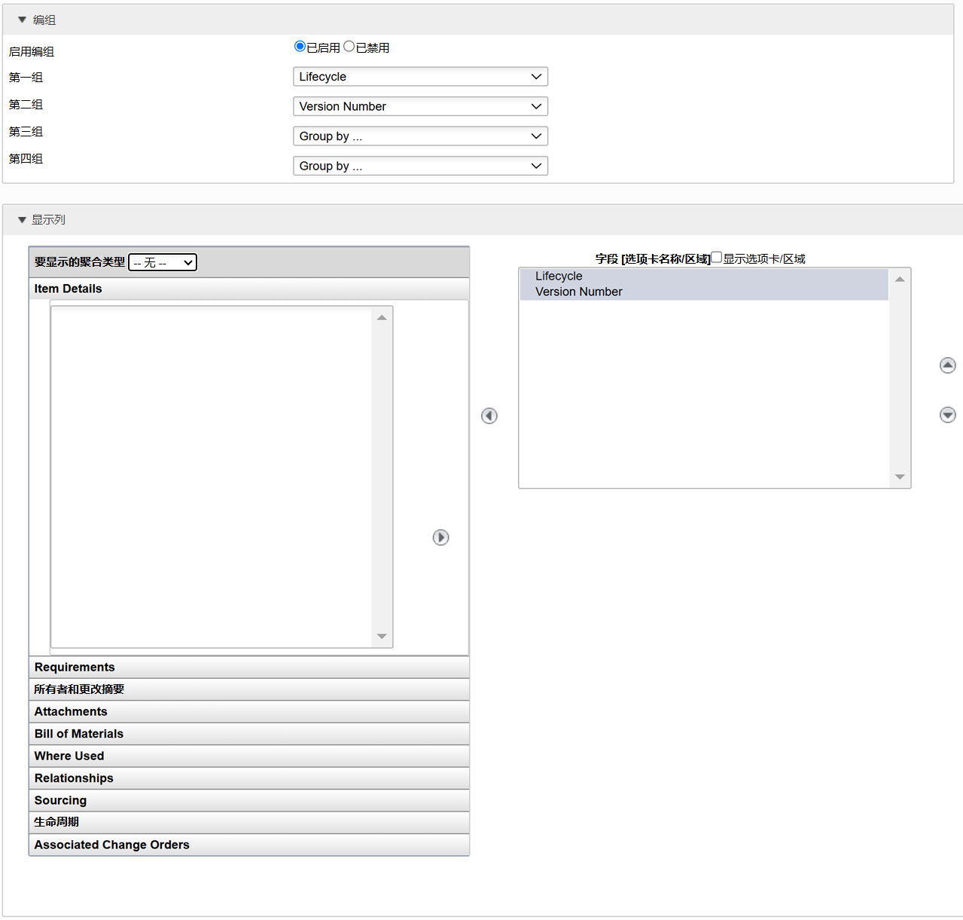Expand the Where Used section
The width and height of the screenshot is (963, 920).
pyautogui.click(x=249, y=756)
